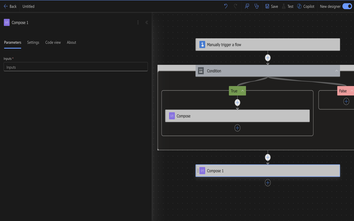Click the Compose 1 panel icon
354x221 pixels.
coord(7,22)
